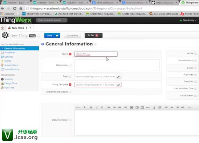This screenshot has width=199, height=143.
Task: Click help icon beside Published label
Action: click(x=195, y=75)
